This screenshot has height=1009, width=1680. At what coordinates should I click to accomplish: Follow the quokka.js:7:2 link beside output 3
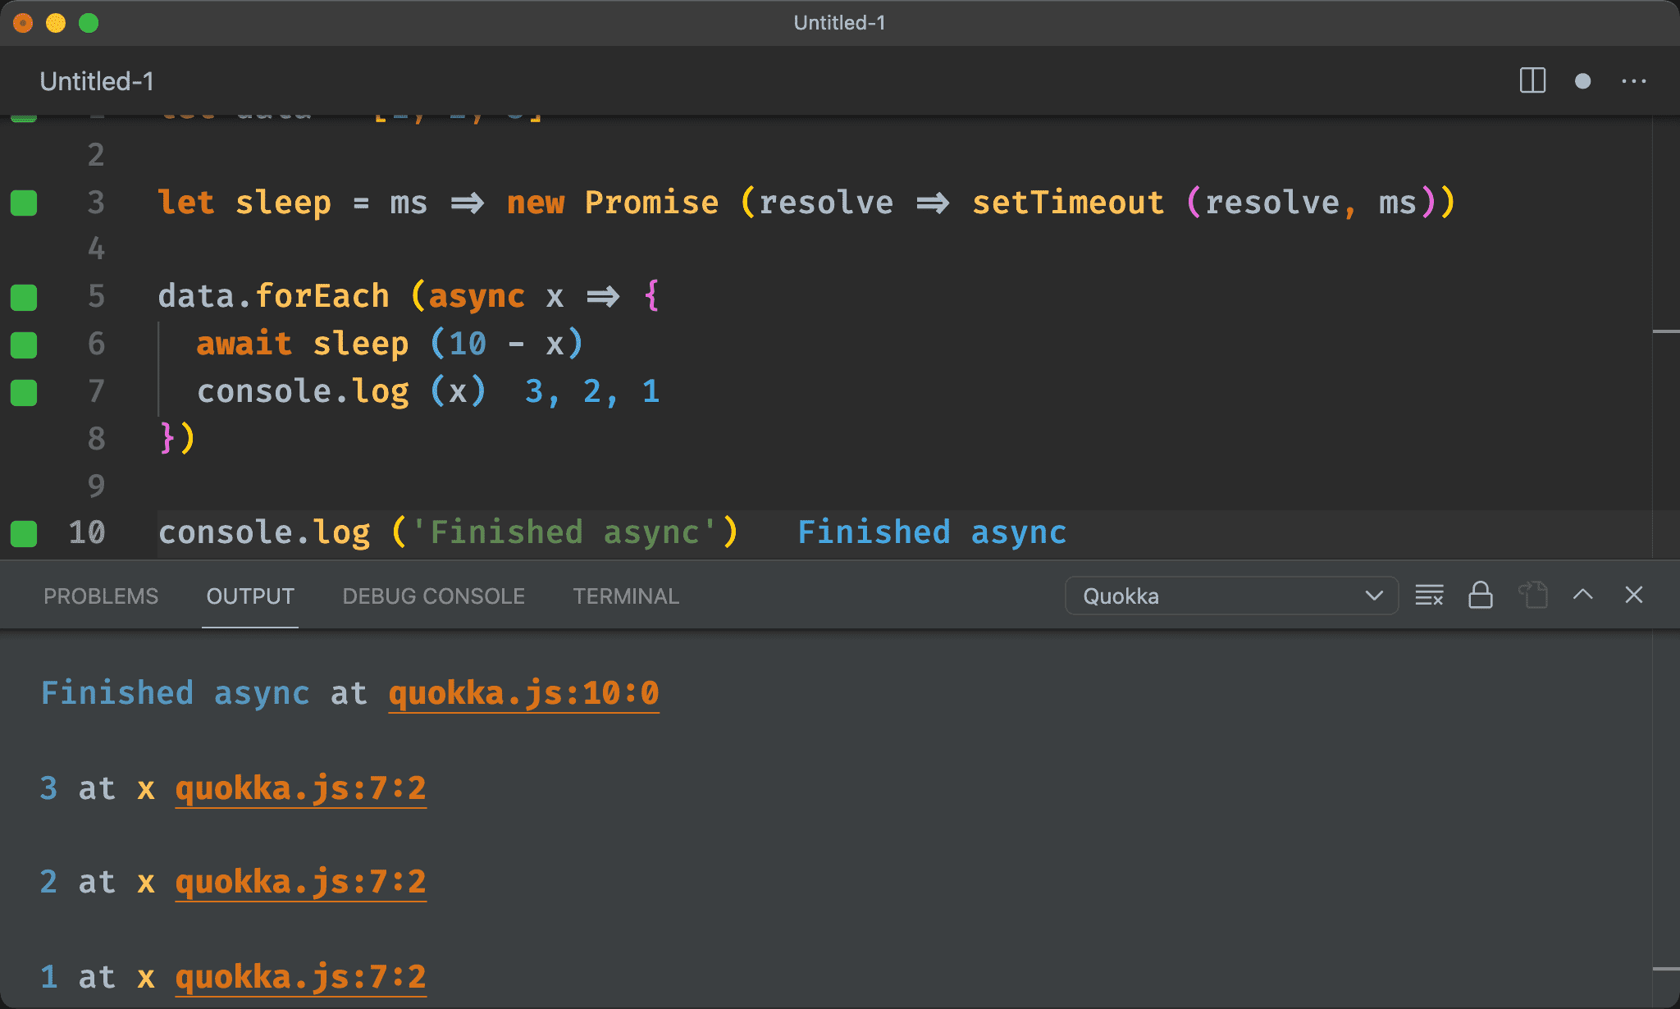click(x=300, y=789)
